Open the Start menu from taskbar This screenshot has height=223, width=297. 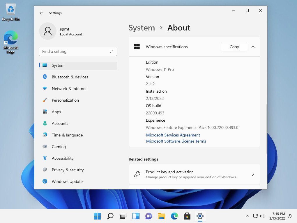click(x=97, y=216)
